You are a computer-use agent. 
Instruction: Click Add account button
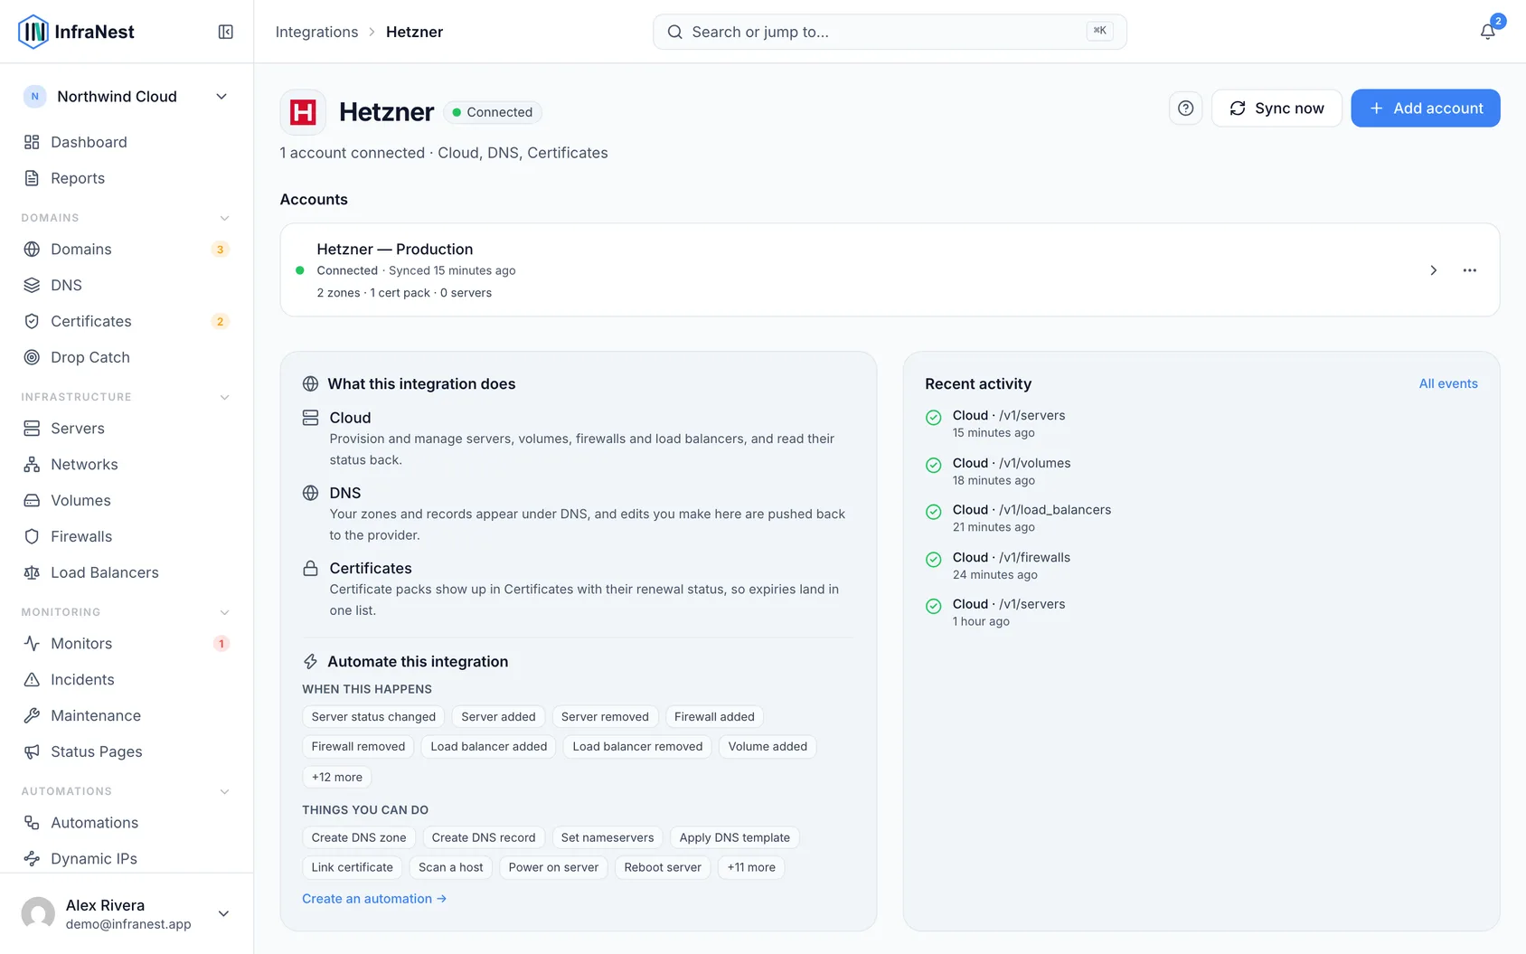1426,109
